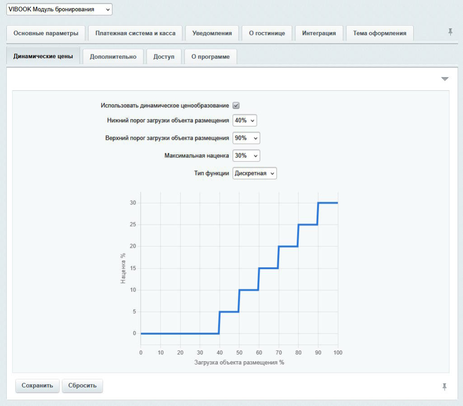Open the Дополнительно tab
The height and width of the screenshot is (406, 463).
113,57
